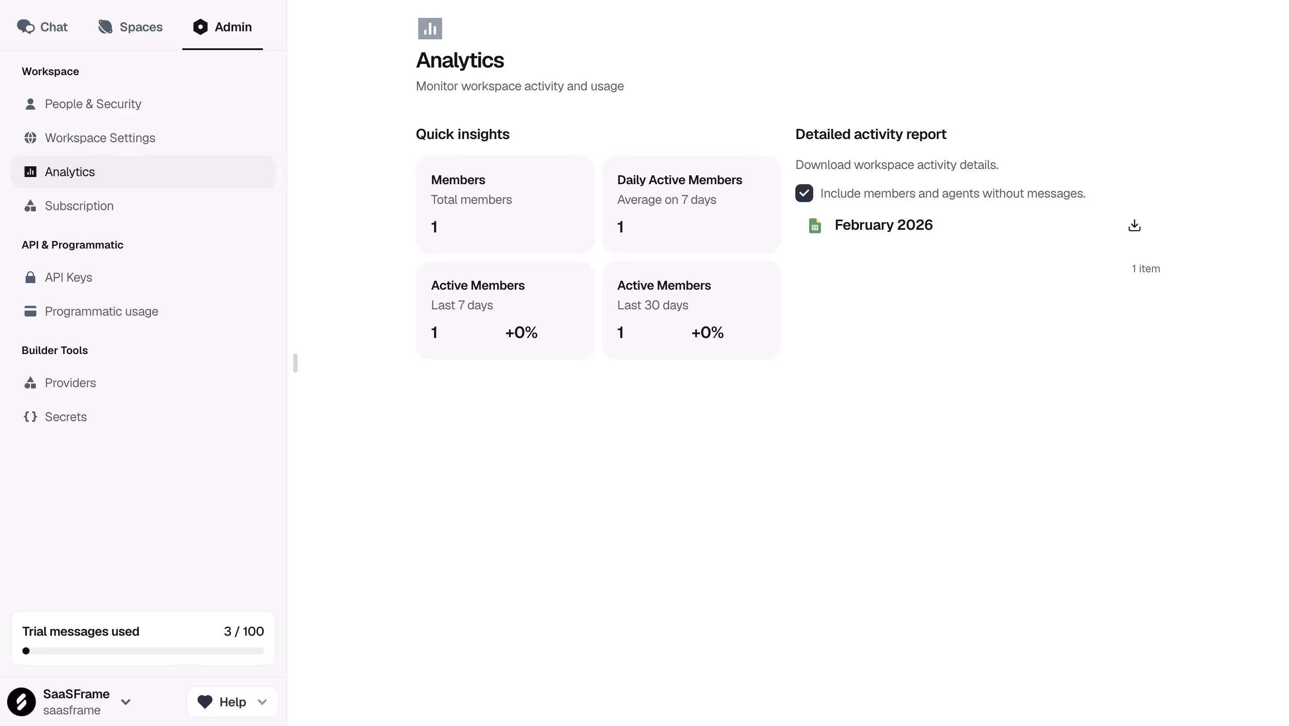Click the API Keys lock icon
The height and width of the screenshot is (726, 1289).
point(30,277)
